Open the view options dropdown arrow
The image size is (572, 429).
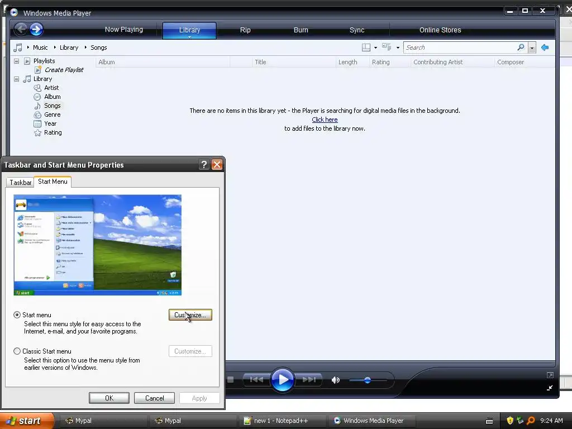pyautogui.click(x=398, y=48)
